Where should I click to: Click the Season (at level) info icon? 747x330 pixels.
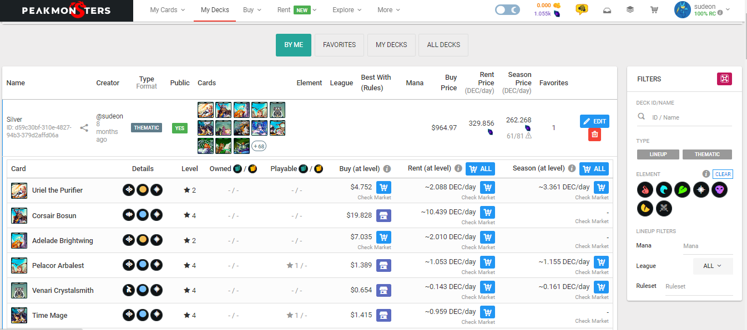tap(572, 168)
